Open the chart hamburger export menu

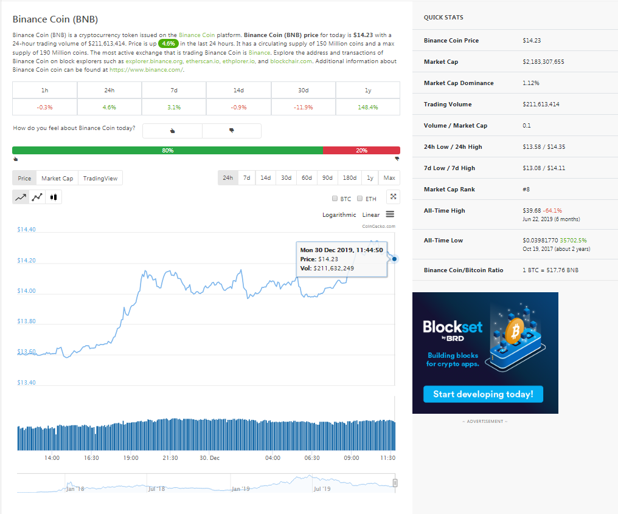coord(390,214)
